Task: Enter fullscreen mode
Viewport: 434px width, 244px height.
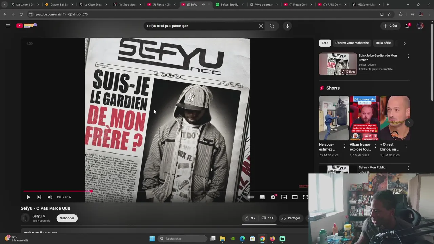Action: pyautogui.click(x=305, y=197)
